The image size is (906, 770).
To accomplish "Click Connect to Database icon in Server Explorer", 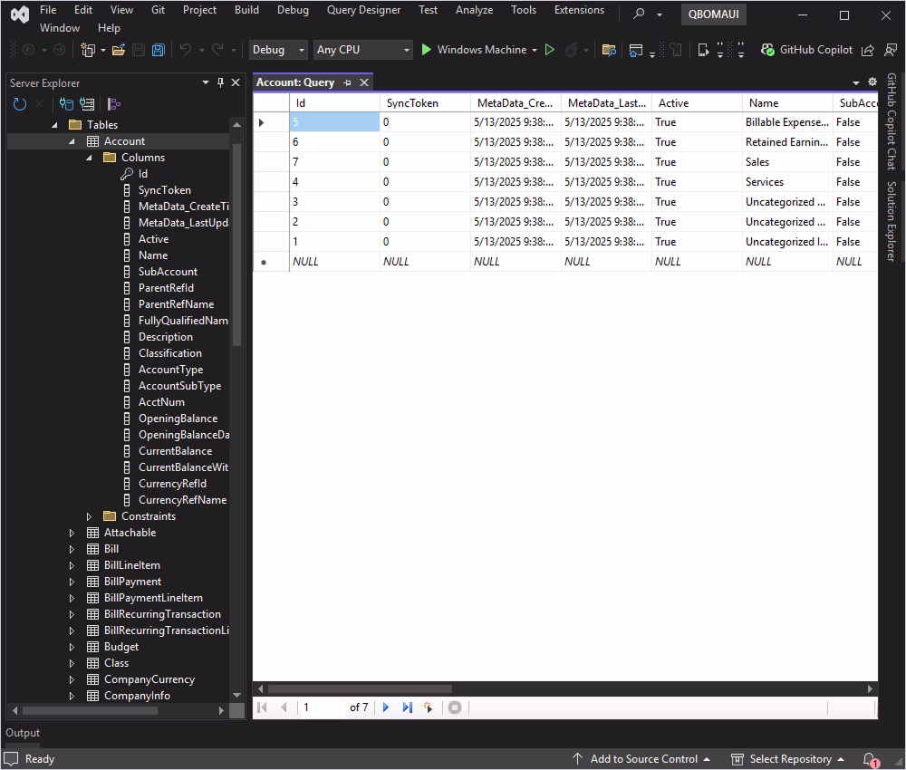I will (66, 104).
